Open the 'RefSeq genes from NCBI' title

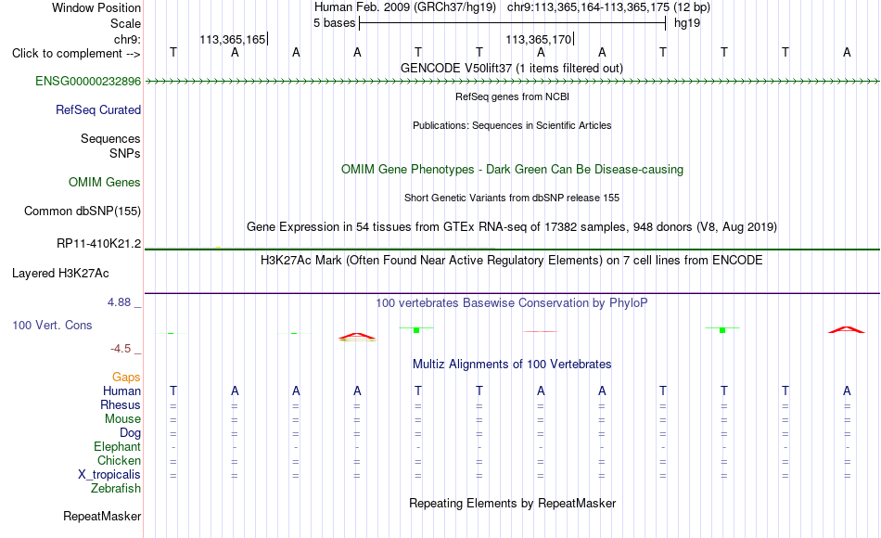512,96
